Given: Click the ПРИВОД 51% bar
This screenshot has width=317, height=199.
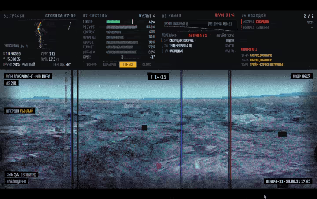Looking at the screenshot, I should [115, 37].
